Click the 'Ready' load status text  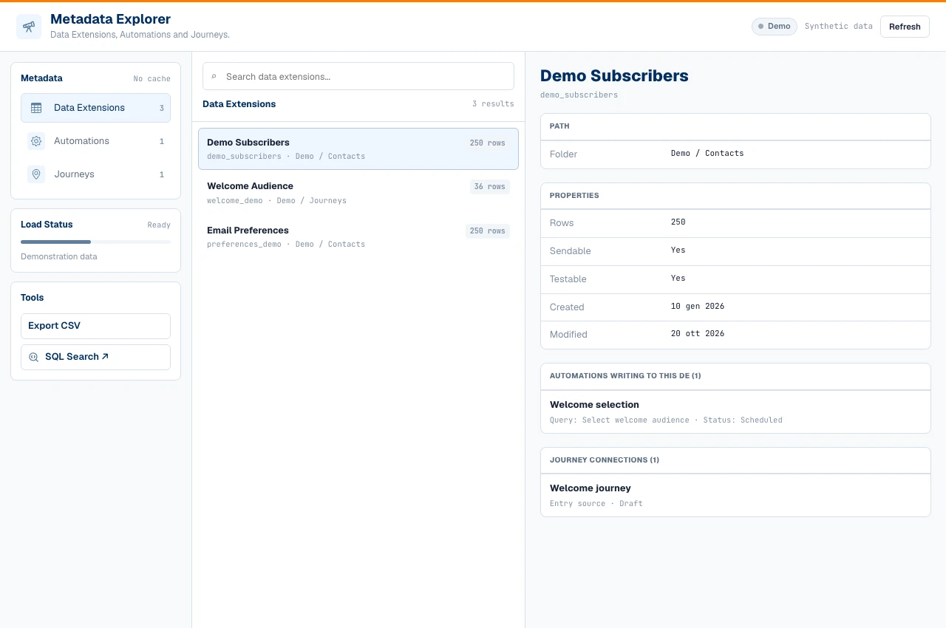(159, 225)
